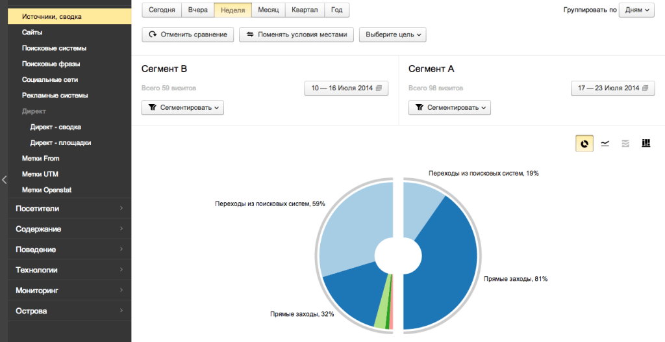
Task: Click the undo arrow icon in Отменить сравнение
Action: tap(153, 34)
